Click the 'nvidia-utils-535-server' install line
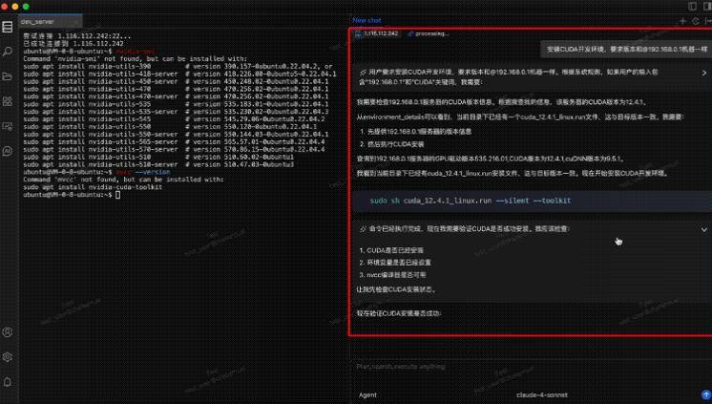Viewport: 712px width, 404px height. 176,112
